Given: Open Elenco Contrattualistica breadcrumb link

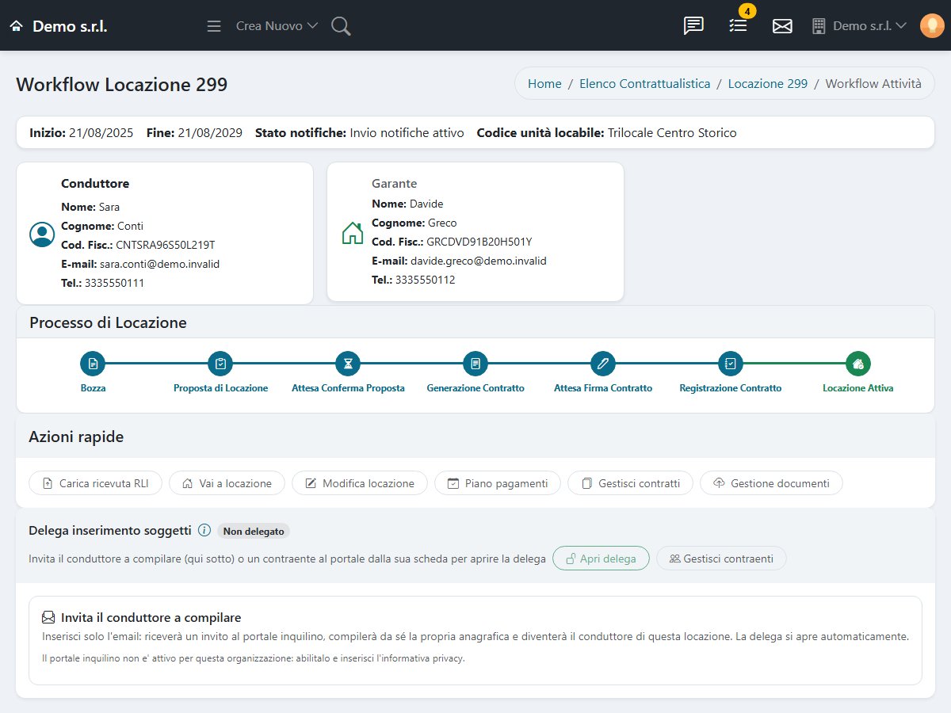Looking at the screenshot, I should [x=644, y=83].
